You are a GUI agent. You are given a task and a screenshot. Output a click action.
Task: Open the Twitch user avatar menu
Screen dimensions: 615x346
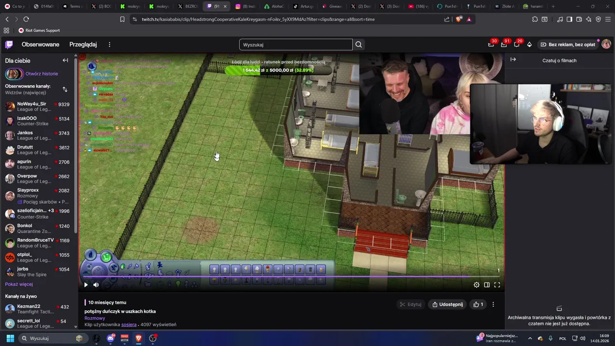point(606,44)
